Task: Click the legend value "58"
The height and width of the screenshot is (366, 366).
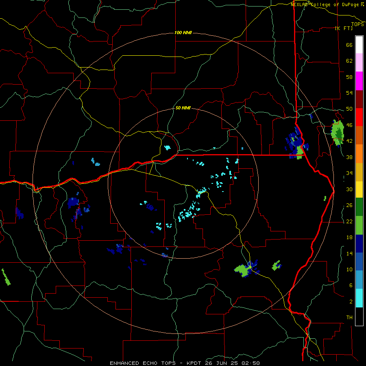Action: 349,77
